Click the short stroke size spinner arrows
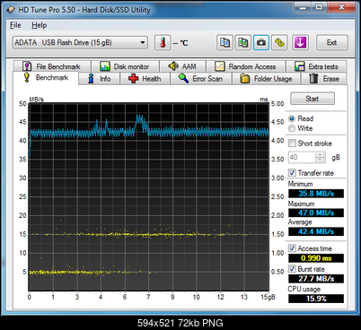The height and width of the screenshot is (330, 361). click(321, 157)
